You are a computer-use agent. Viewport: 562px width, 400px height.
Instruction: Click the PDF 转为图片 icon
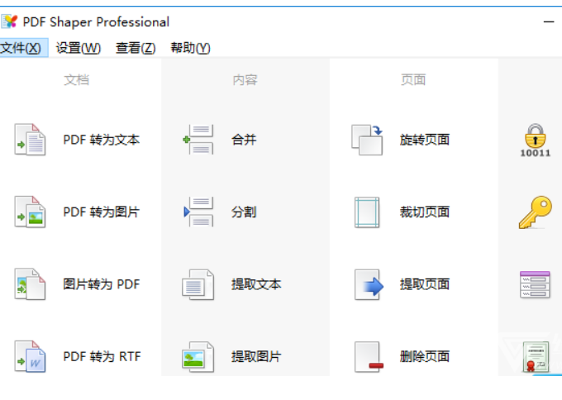(30, 212)
